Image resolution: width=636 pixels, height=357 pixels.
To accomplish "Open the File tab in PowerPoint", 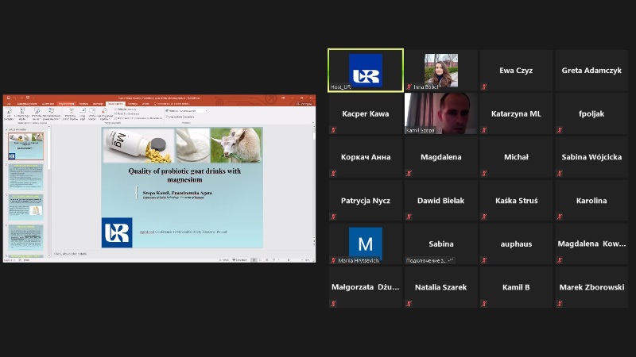I will click(x=9, y=104).
